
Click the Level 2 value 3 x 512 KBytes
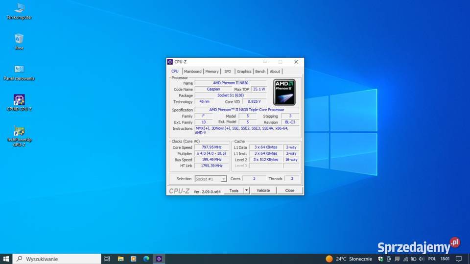tap(266, 160)
